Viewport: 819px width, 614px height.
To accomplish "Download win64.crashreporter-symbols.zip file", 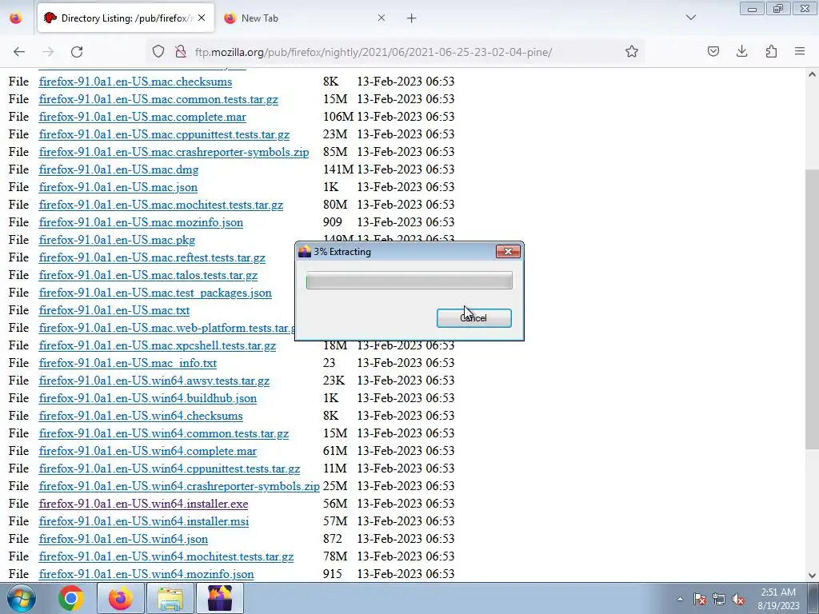I will coord(179,486).
